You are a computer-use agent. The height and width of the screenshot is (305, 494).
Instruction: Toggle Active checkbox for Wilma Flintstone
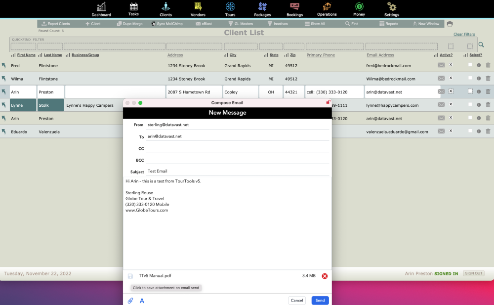[x=451, y=78]
